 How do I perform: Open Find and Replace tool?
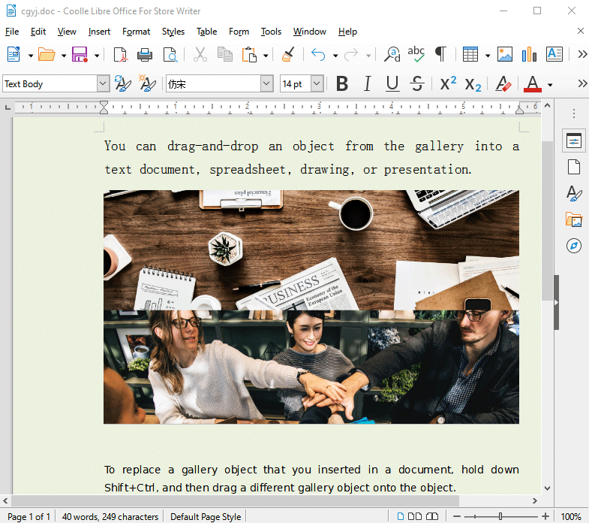click(392, 55)
